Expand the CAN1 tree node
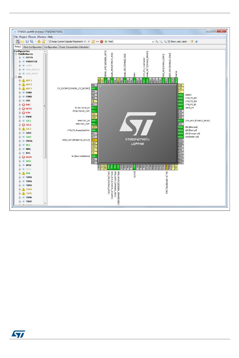This screenshot has width=239, height=358. coord(20,93)
